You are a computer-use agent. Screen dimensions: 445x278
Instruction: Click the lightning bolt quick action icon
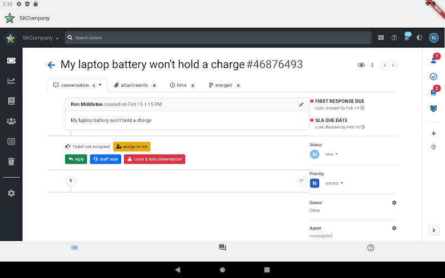click(71, 181)
